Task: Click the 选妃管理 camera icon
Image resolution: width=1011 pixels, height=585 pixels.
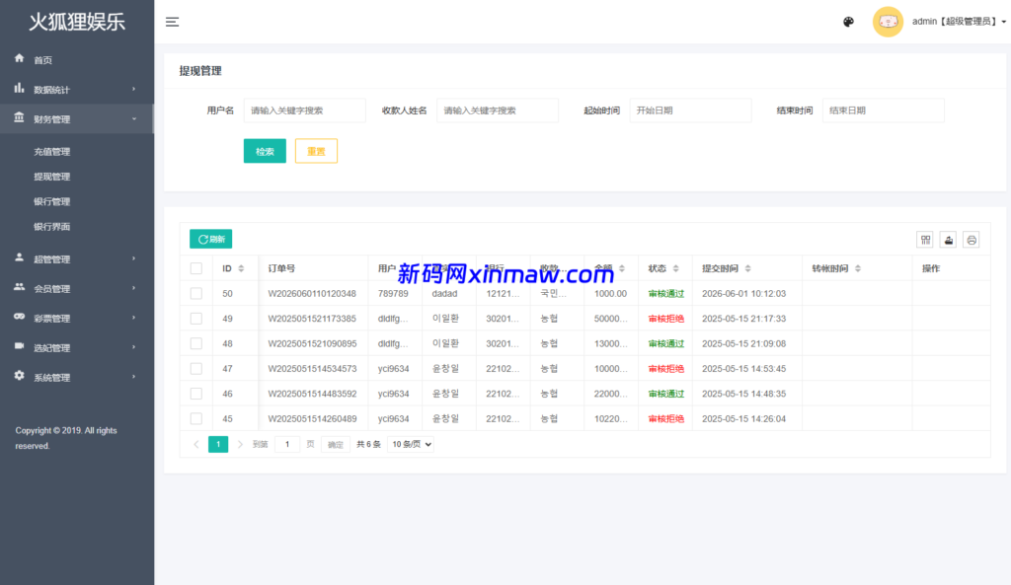Action: point(20,346)
